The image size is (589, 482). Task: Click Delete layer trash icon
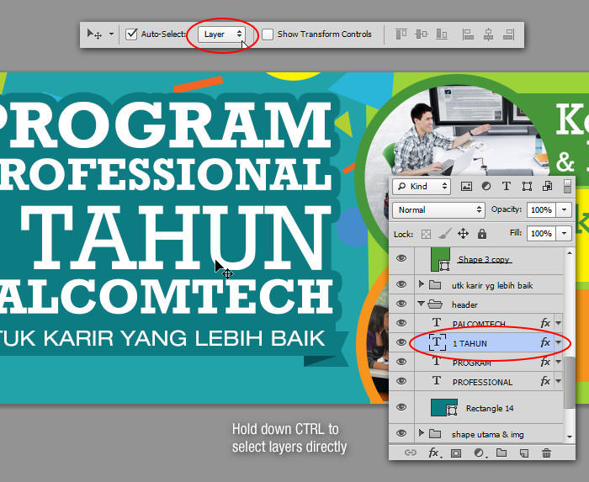point(547,453)
